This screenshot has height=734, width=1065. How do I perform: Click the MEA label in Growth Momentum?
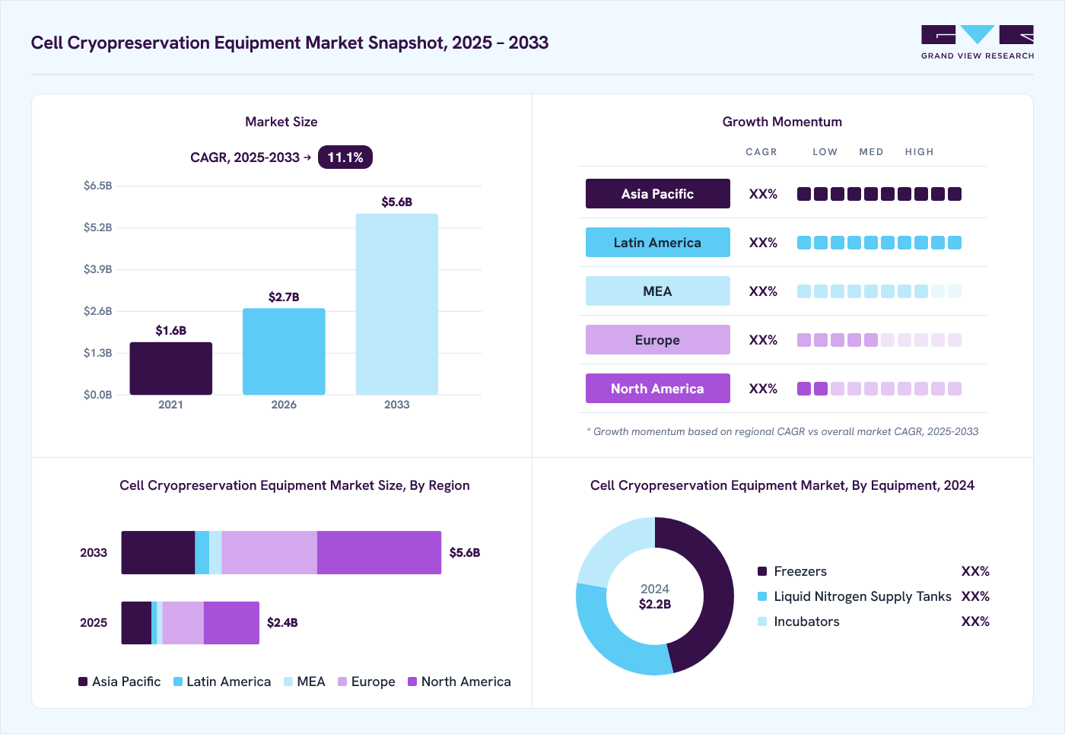pos(658,291)
